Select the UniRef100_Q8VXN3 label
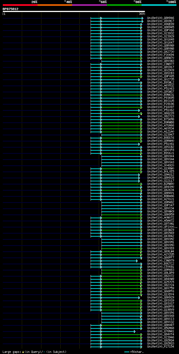 (161, 61)
